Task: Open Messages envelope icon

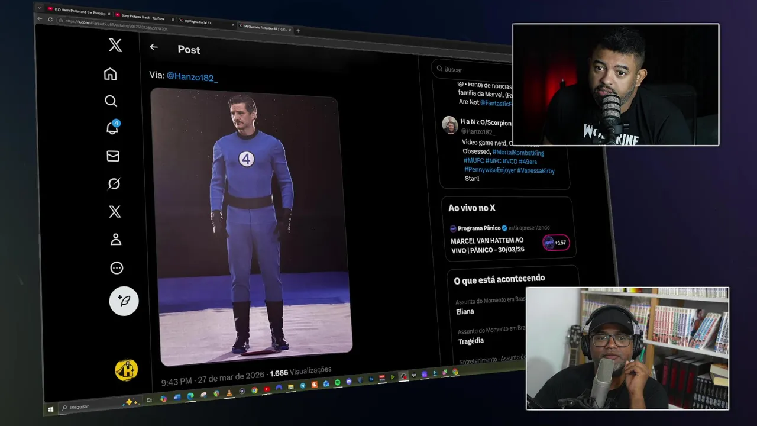Action: 113,156
